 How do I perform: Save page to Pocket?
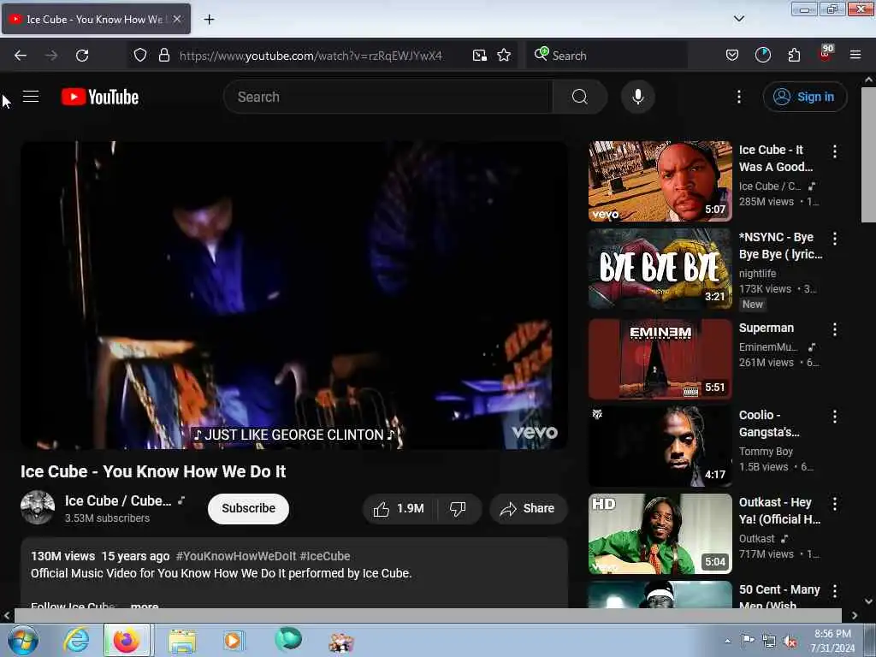732,56
